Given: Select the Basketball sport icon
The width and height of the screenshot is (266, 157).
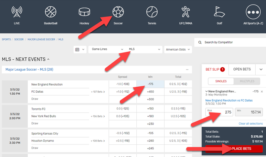Looking at the screenshot, I should 51,14.
